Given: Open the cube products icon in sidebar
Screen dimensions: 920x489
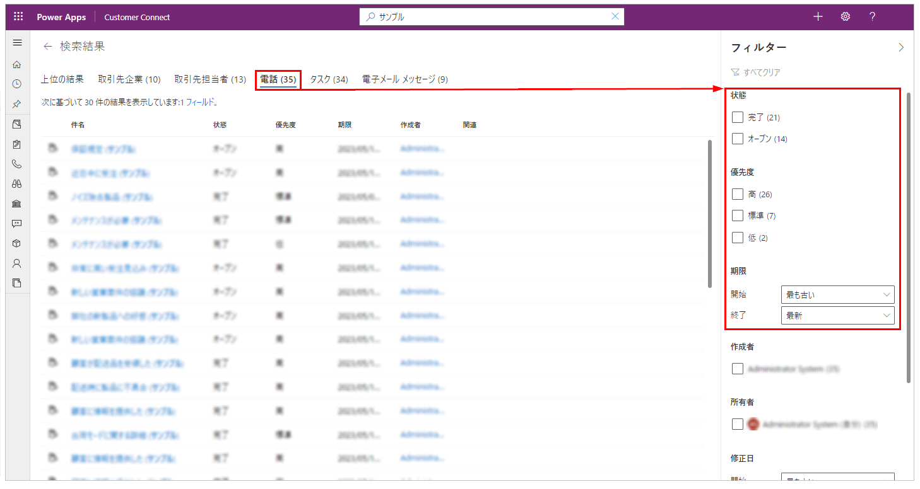Looking at the screenshot, I should [17, 243].
